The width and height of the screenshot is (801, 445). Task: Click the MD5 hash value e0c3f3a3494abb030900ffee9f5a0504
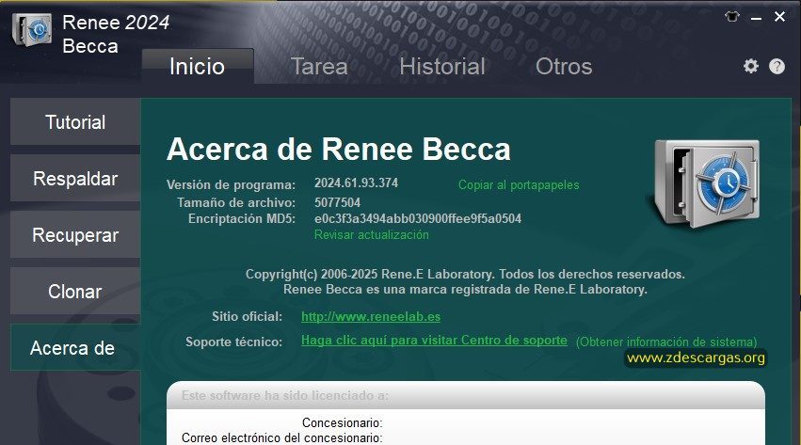coord(418,219)
